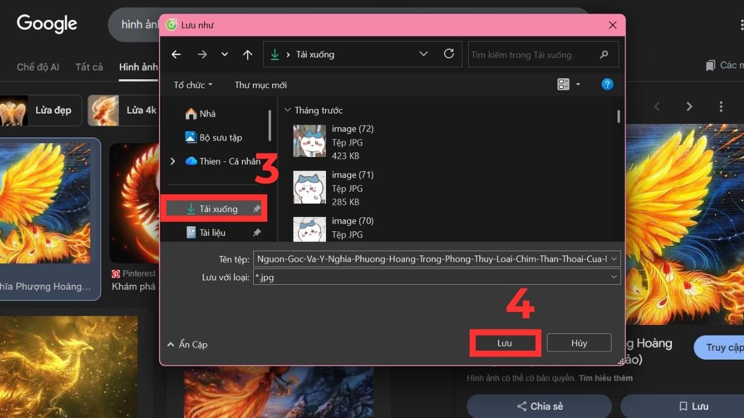Show next image in preview panel
Viewport: 744px width, 418px height.
click(689, 107)
